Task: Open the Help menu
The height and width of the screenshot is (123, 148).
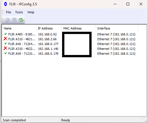Action: point(31,12)
